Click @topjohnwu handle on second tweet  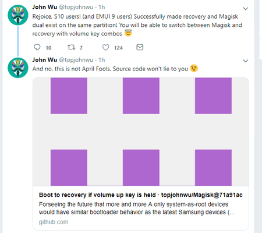76,60
